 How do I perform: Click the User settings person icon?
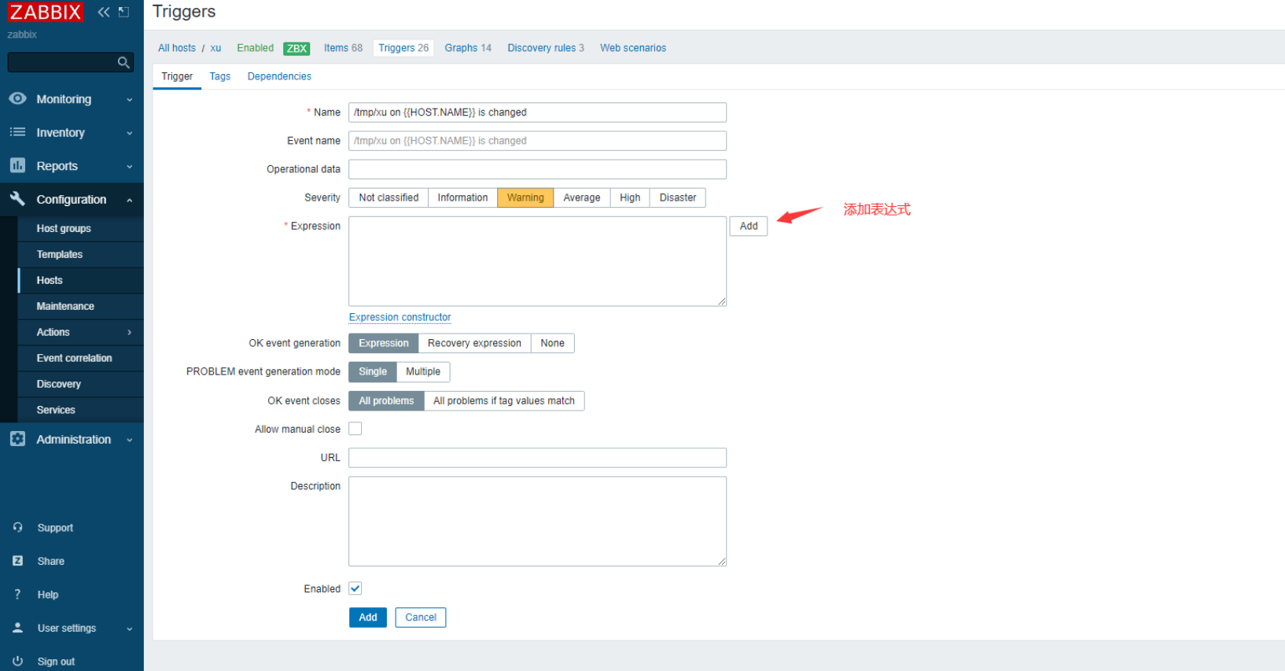[17, 628]
